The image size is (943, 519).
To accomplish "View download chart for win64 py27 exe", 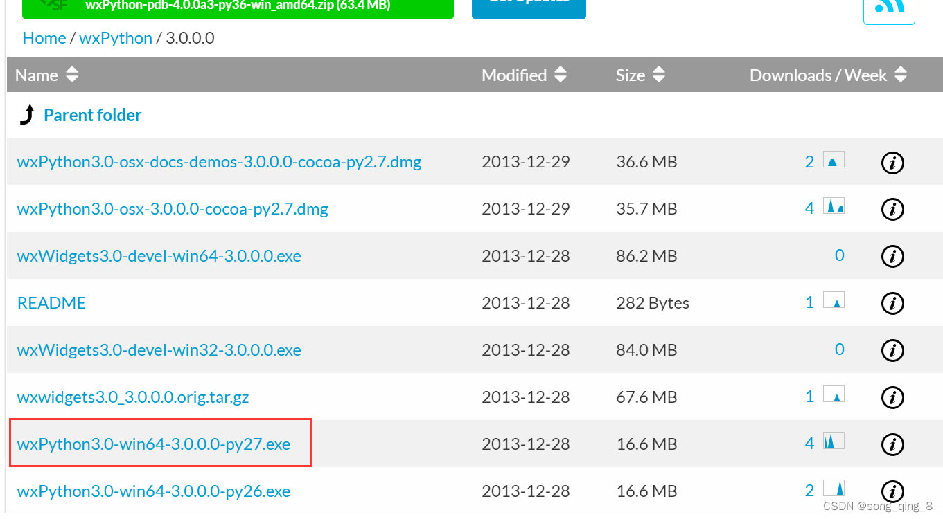I will pyautogui.click(x=834, y=441).
